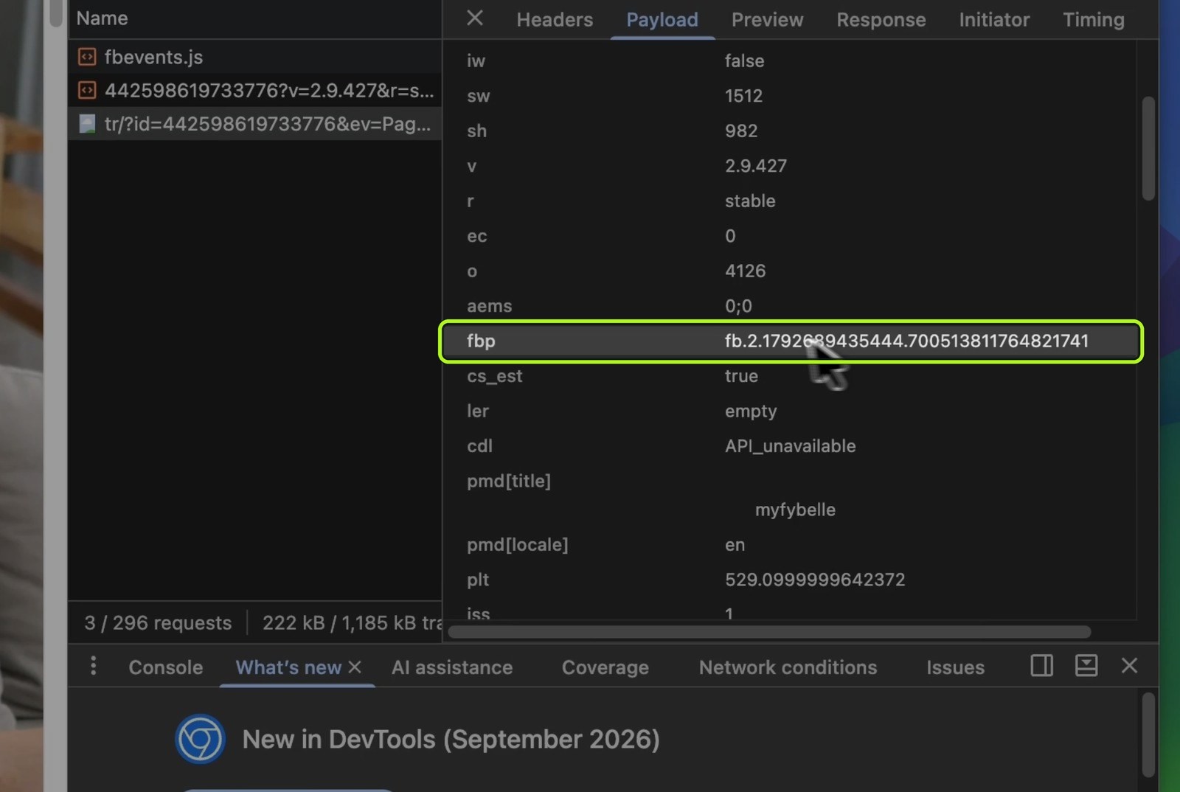Screen dimensions: 1180x792
Task: Close the What's new drawer tab
Action: click(x=355, y=667)
